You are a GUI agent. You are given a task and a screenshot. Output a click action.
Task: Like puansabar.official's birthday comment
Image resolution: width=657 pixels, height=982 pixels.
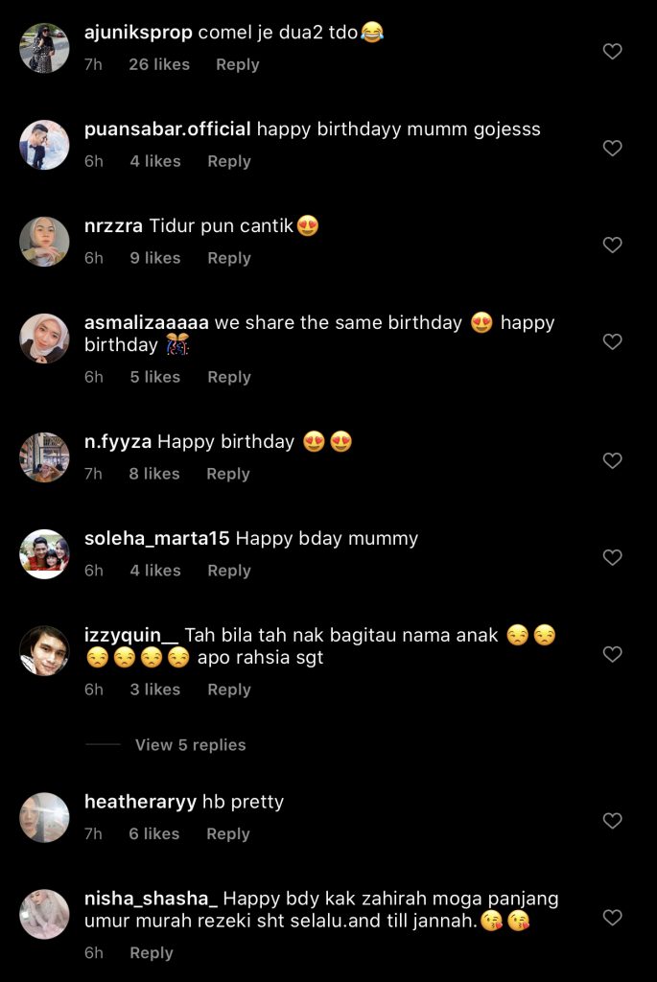[612, 149]
